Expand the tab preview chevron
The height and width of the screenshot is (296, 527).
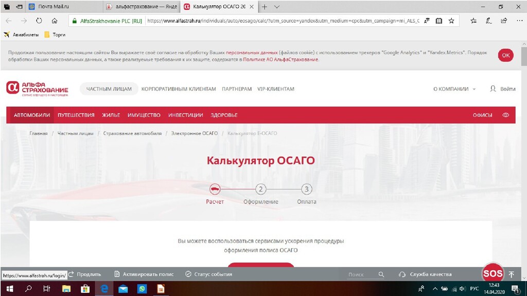pos(276,7)
